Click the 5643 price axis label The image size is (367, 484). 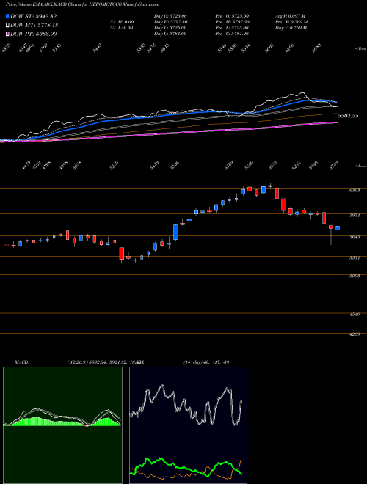(x=355, y=237)
